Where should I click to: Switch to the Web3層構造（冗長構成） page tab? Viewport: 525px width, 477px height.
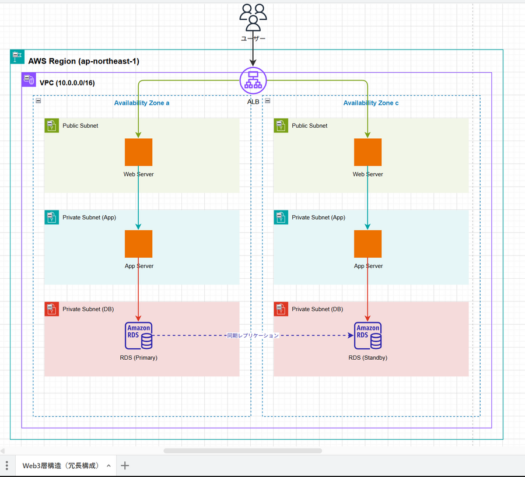(61, 466)
